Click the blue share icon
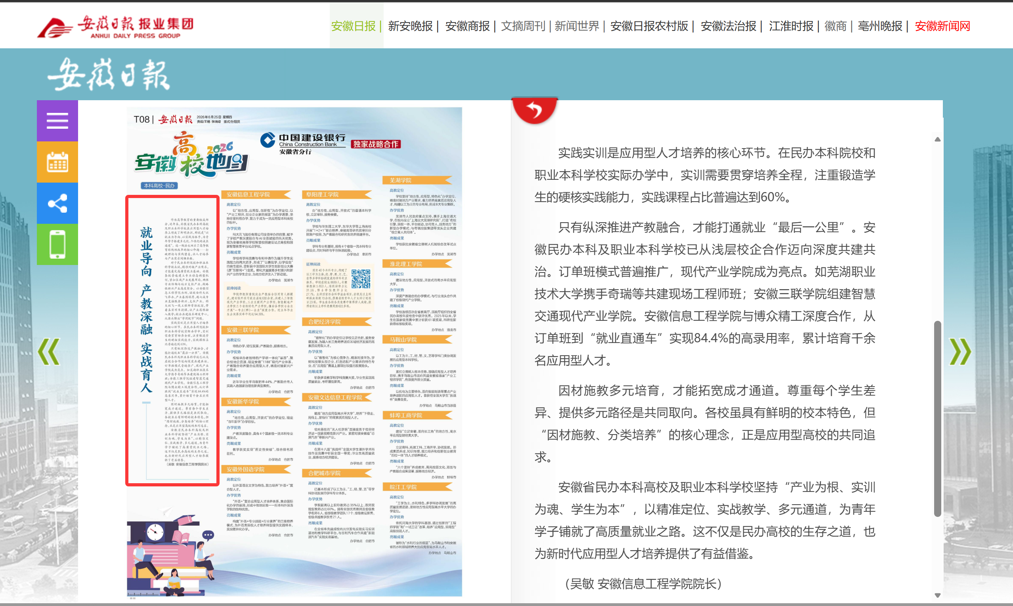This screenshot has height=606, width=1013. coord(57,203)
